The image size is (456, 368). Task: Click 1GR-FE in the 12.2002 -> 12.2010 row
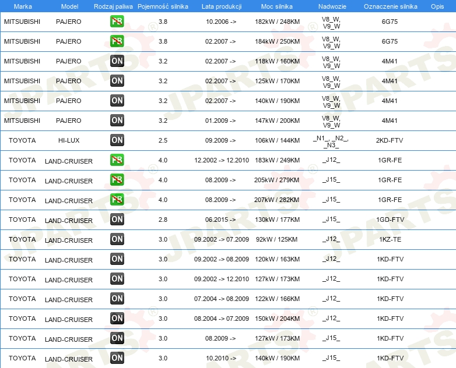(390, 160)
